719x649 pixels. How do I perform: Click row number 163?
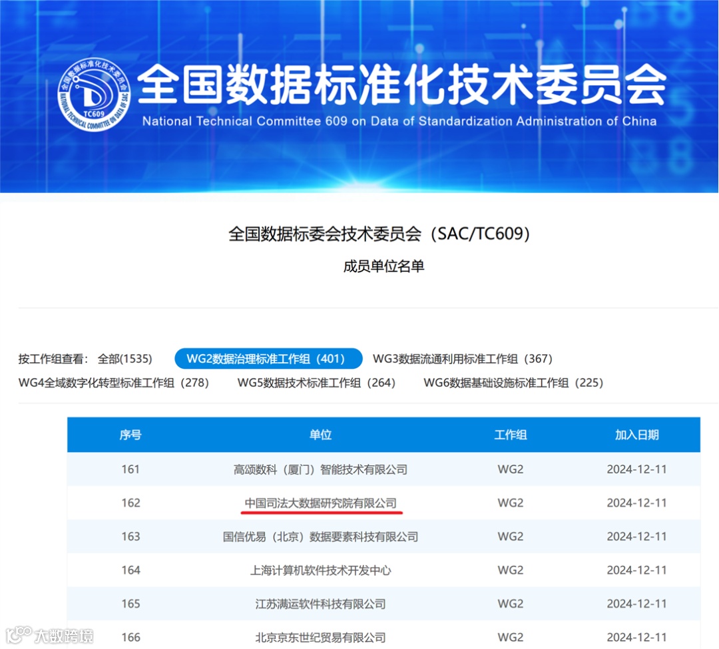[130, 537]
